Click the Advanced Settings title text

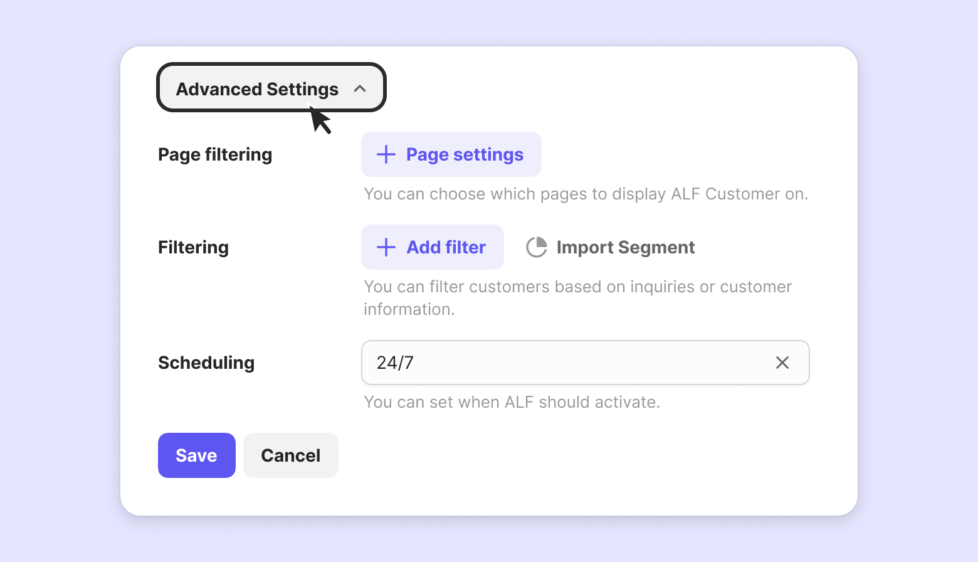(x=257, y=89)
